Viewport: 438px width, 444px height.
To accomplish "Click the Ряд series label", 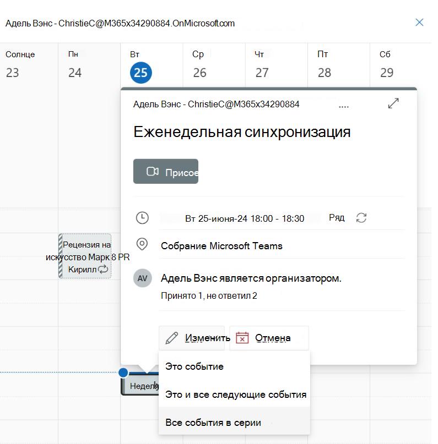I will [337, 217].
